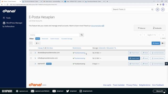The width and height of the screenshot is (168, 94).
Task: Click the cPanel logo in sidebar
Action: coord(9,11)
